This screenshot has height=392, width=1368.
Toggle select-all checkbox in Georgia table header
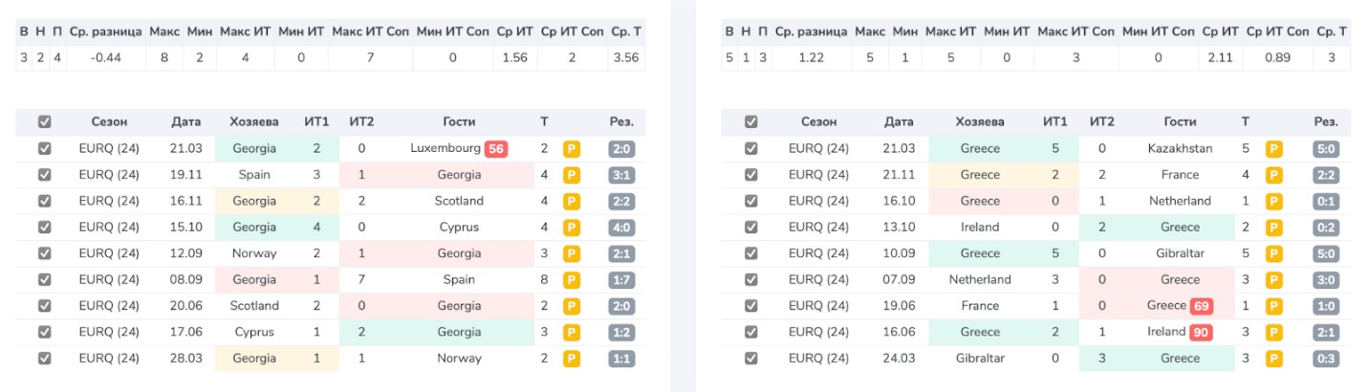[x=45, y=122]
